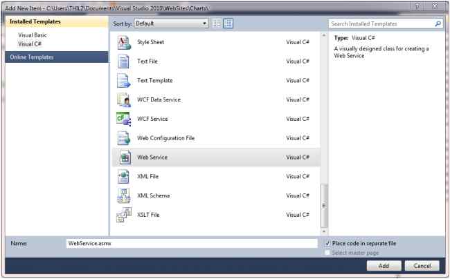Select the WCF Service icon
This screenshot has width=450, height=279.
(124, 119)
